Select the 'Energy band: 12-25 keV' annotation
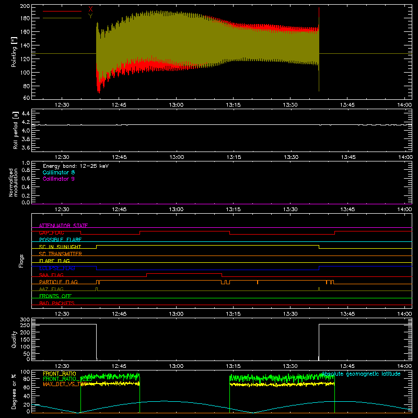The width and height of the screenshot is (418, 418). [x=76, y=166]
